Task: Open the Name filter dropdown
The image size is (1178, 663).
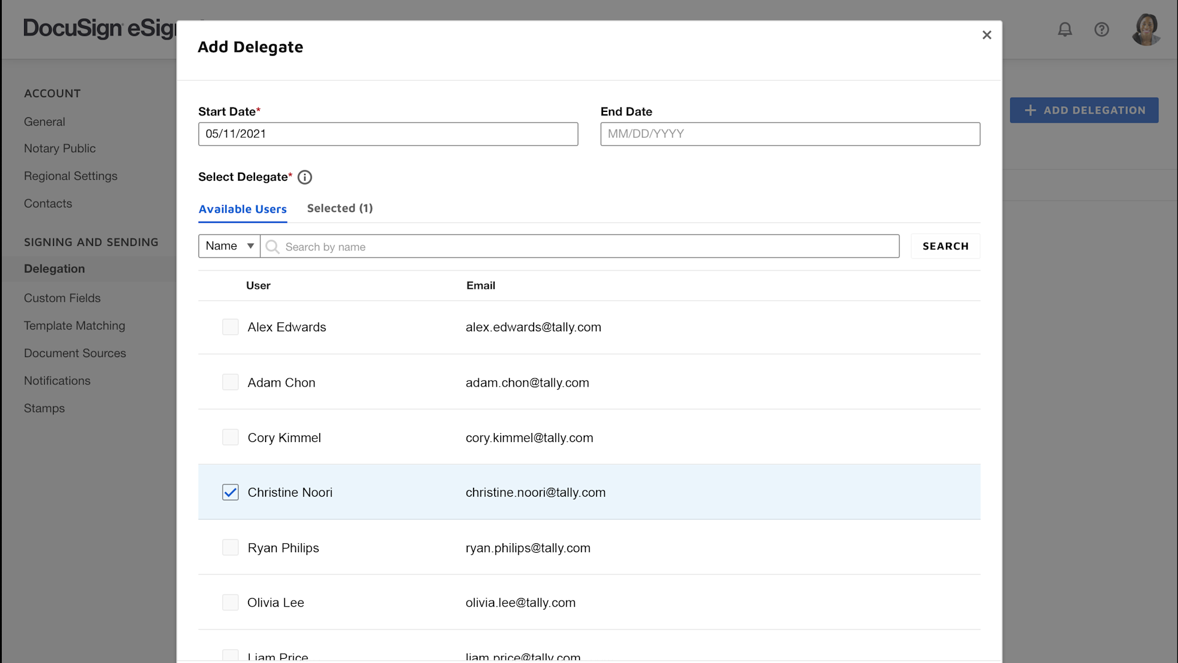Action: click(x=229, y=246)
